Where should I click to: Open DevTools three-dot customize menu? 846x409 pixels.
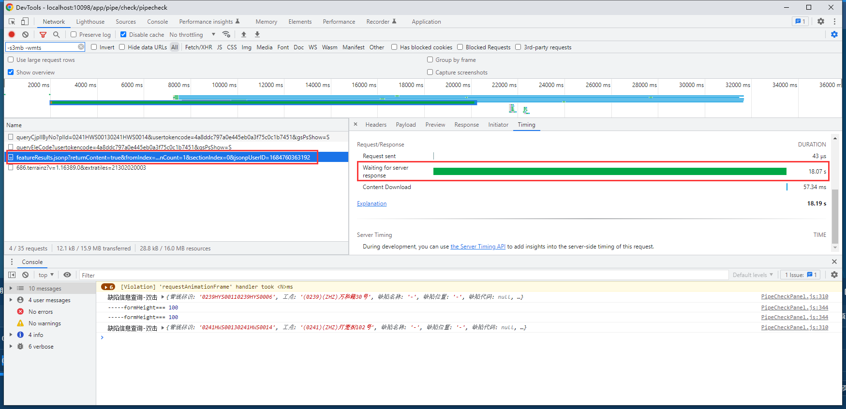(x=834, y=21)
